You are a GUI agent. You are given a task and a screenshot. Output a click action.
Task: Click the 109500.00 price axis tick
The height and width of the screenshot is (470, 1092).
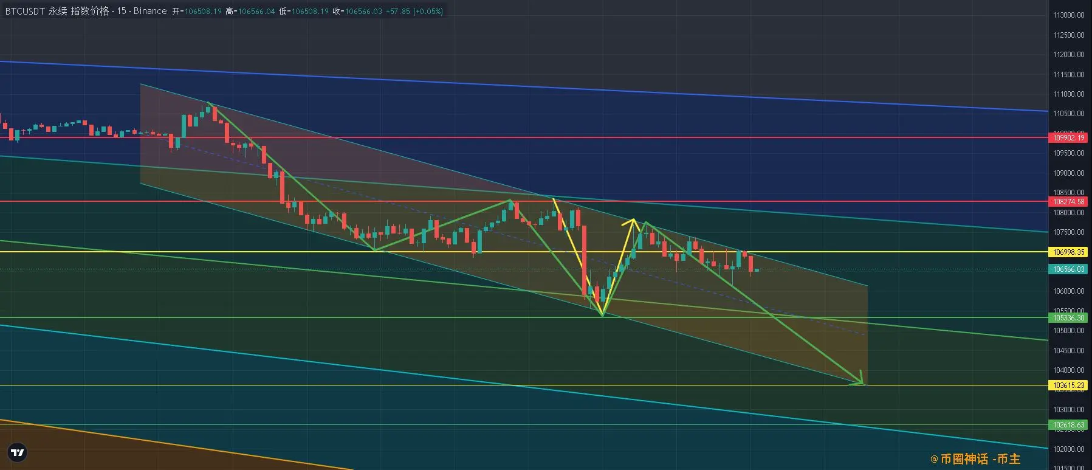[x=1069, y=153]
